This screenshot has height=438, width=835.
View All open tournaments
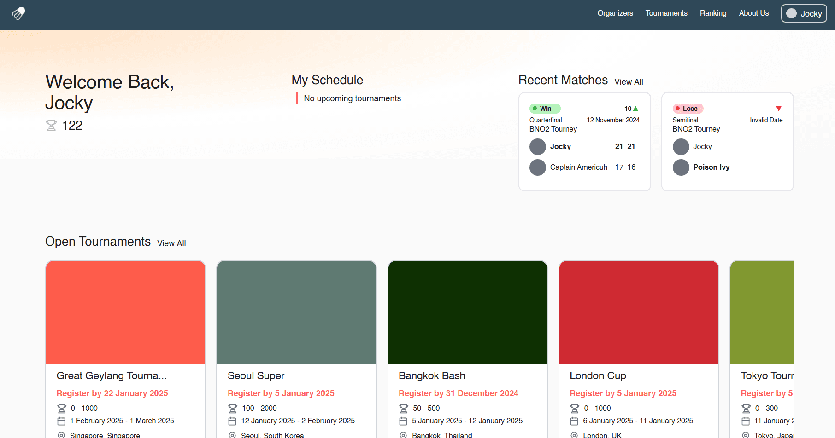171,243
